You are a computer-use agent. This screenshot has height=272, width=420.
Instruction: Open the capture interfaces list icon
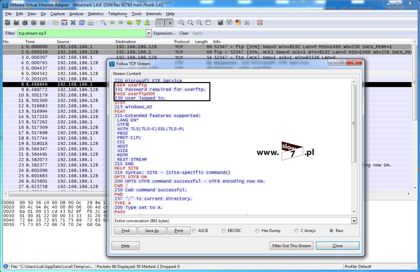tap(7, 22)
